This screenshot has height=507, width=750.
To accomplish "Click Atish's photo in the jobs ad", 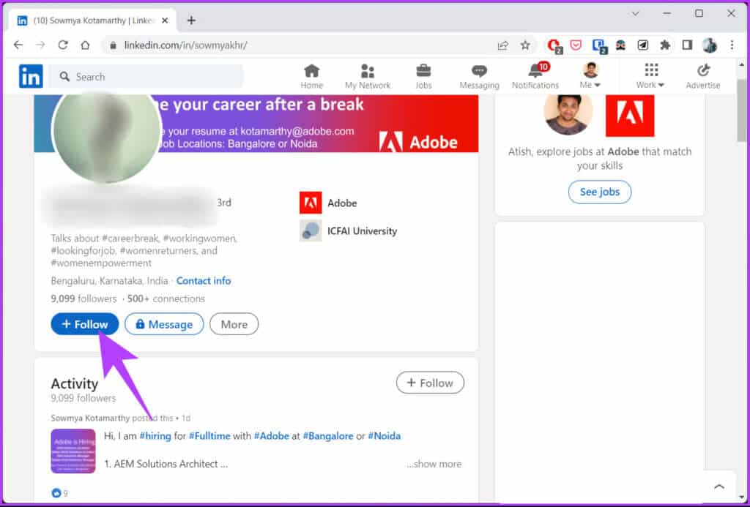I will [x=568, y=113].
